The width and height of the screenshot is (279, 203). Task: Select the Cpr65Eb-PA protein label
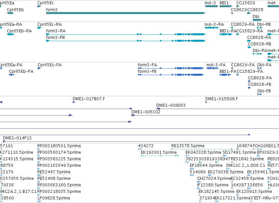tap(21, 71)
